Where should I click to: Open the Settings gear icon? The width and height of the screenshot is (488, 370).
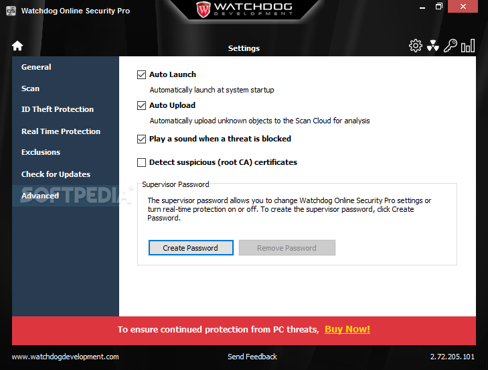pyautogui.click(x=416, y=46)
